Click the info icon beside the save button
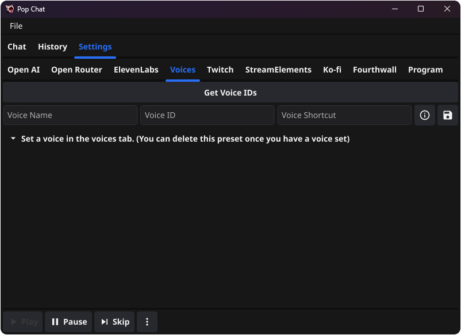This screenshot has width=461, height=335. 425,115
